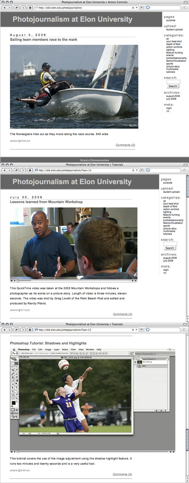Click the Photoshop tutorial video scrubber bar
The image size is (189, 483).
(93, 452)
